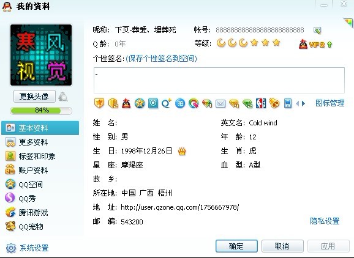Open 图标管理 link

pyautogui.click(x=330, y=103)
